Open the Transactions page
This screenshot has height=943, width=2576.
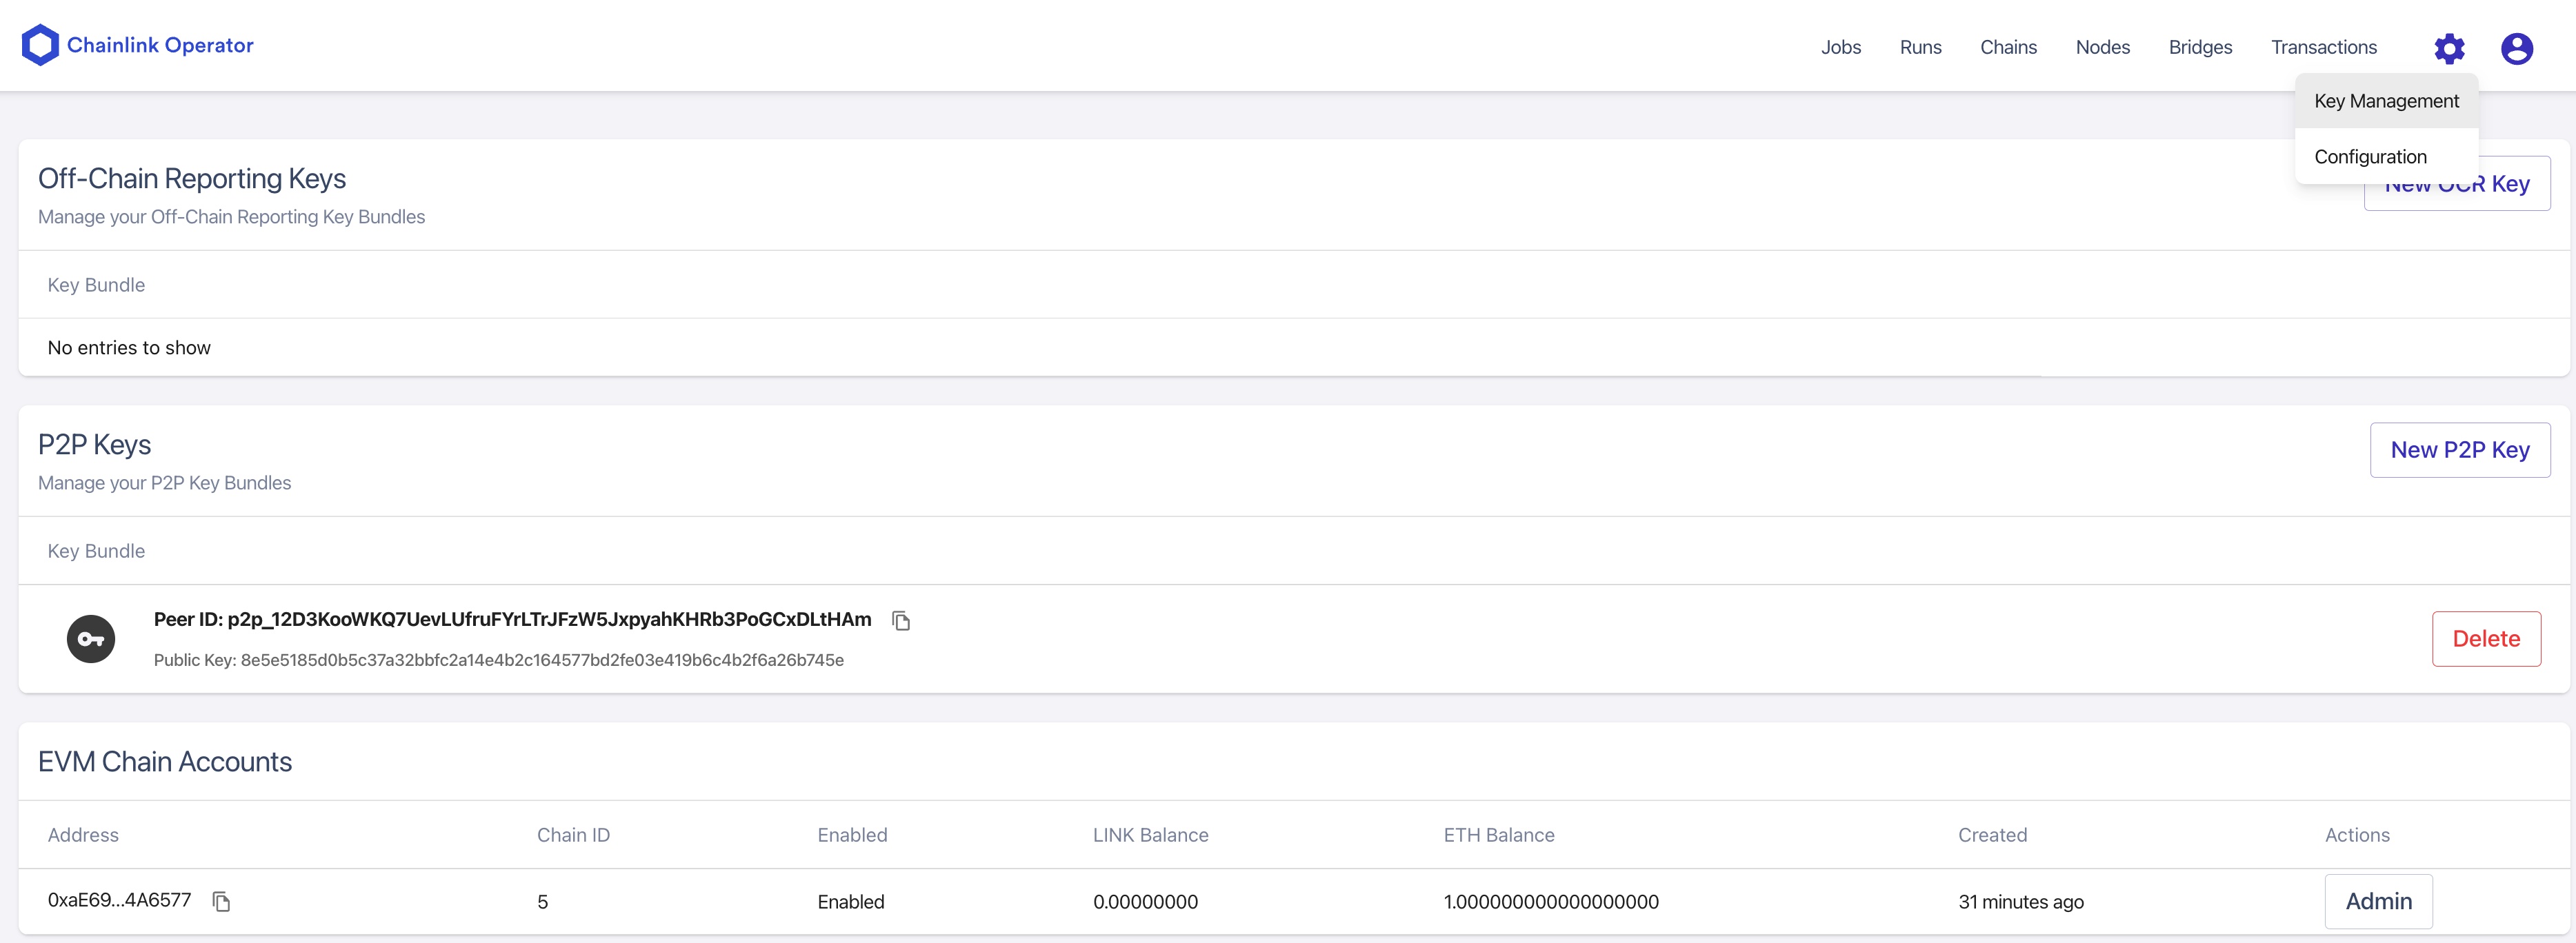(2323, 47)
